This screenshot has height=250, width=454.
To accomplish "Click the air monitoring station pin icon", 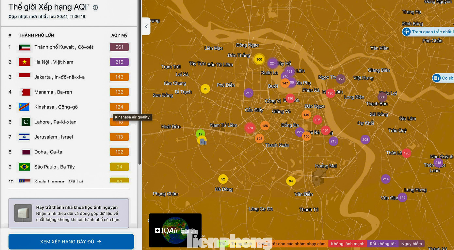I will (x=407, y=32).
